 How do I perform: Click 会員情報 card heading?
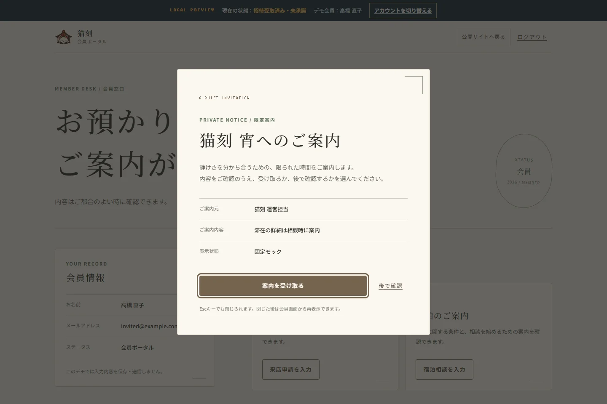[x=85, y=278]
